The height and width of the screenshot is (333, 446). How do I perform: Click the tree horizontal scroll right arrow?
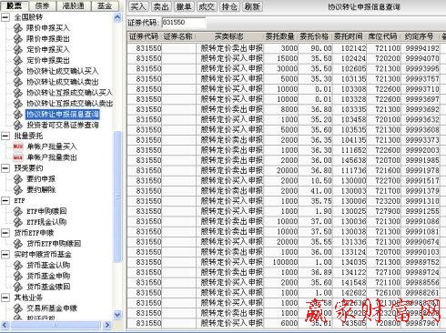107,325
